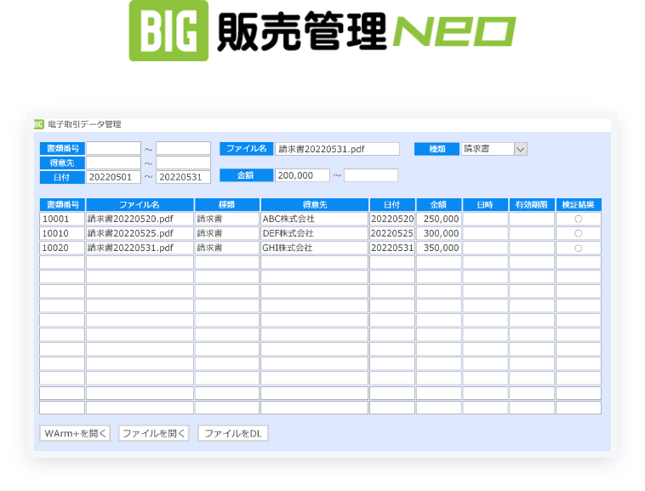
Task: Click the 種類 column header
Action: point(227,205)
